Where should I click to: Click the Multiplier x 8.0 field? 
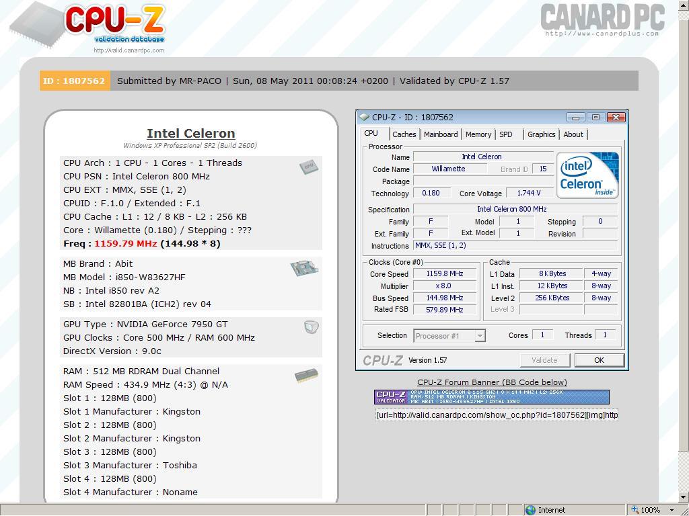point(445,286)
